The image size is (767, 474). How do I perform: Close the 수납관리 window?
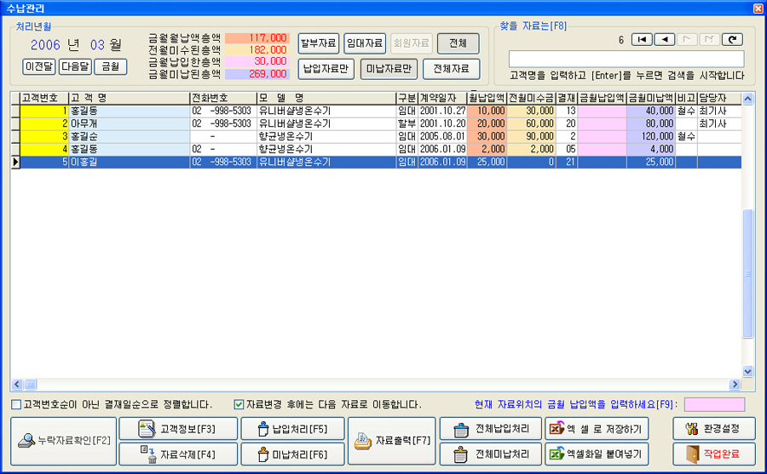click(x=758, y=8)
